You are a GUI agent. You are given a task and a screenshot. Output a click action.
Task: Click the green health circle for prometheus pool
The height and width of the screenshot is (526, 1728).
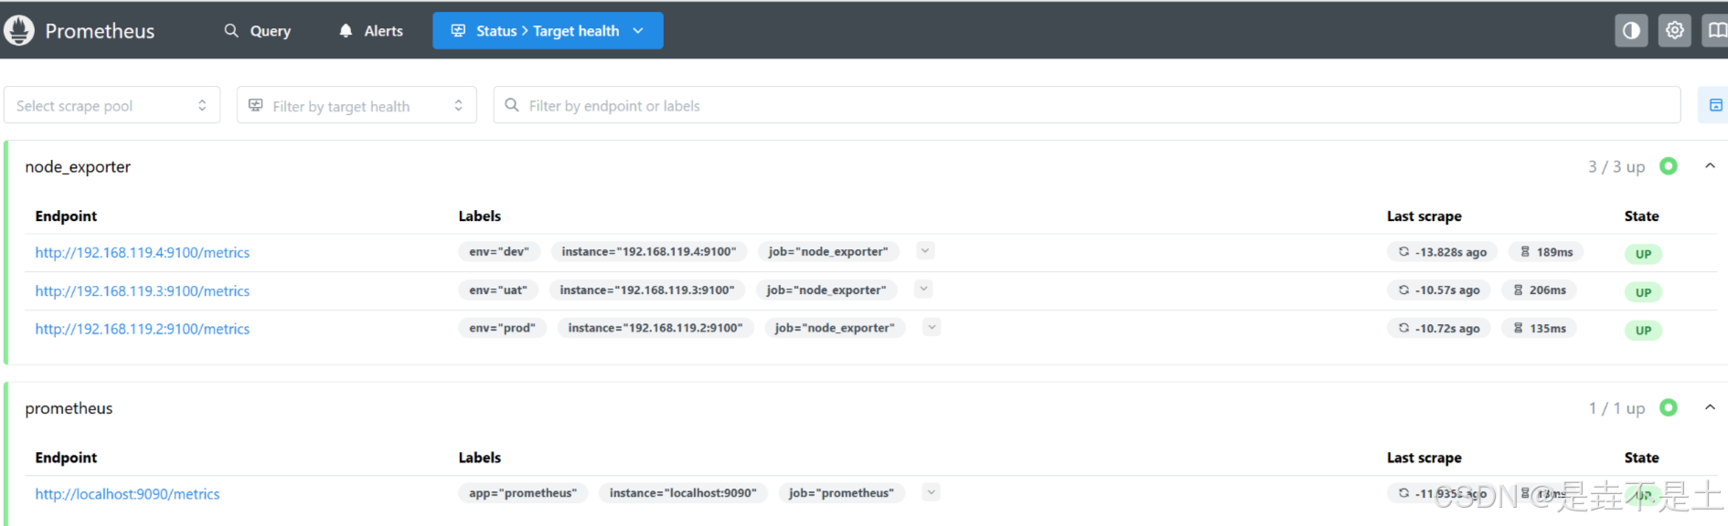1669,407
